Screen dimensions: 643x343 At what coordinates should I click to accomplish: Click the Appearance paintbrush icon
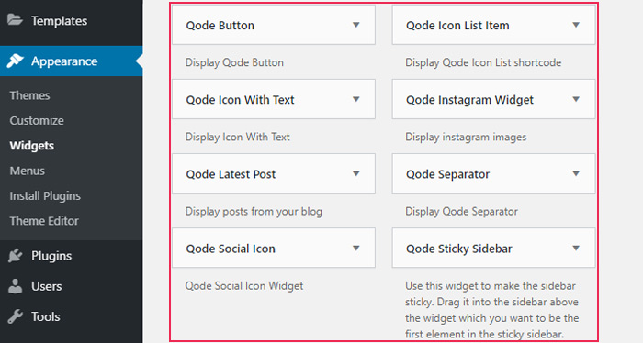coord(16,61)
